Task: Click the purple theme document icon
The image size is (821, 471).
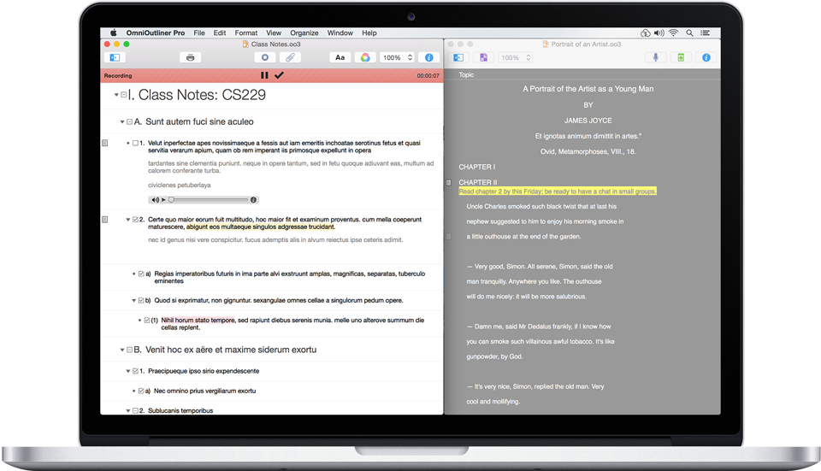Action: pos(483,57)
